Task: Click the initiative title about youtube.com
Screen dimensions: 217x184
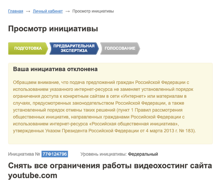Action: (110, 170)
